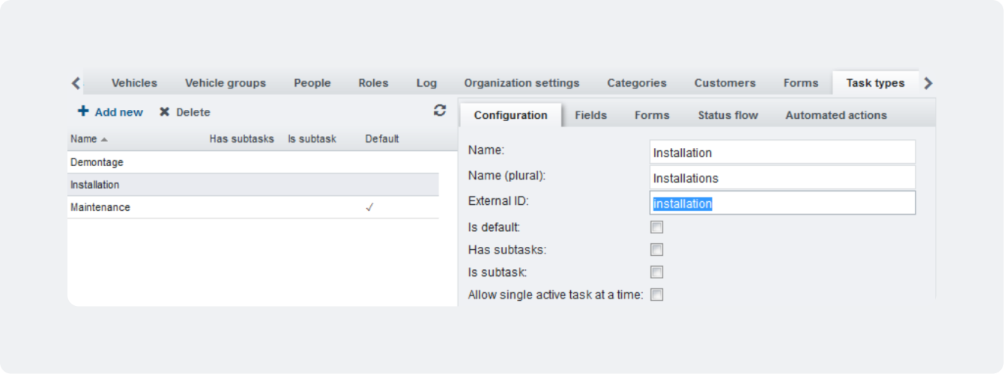Switch to the Roles tab
The image size is (1004, 374).
(373, 83)
